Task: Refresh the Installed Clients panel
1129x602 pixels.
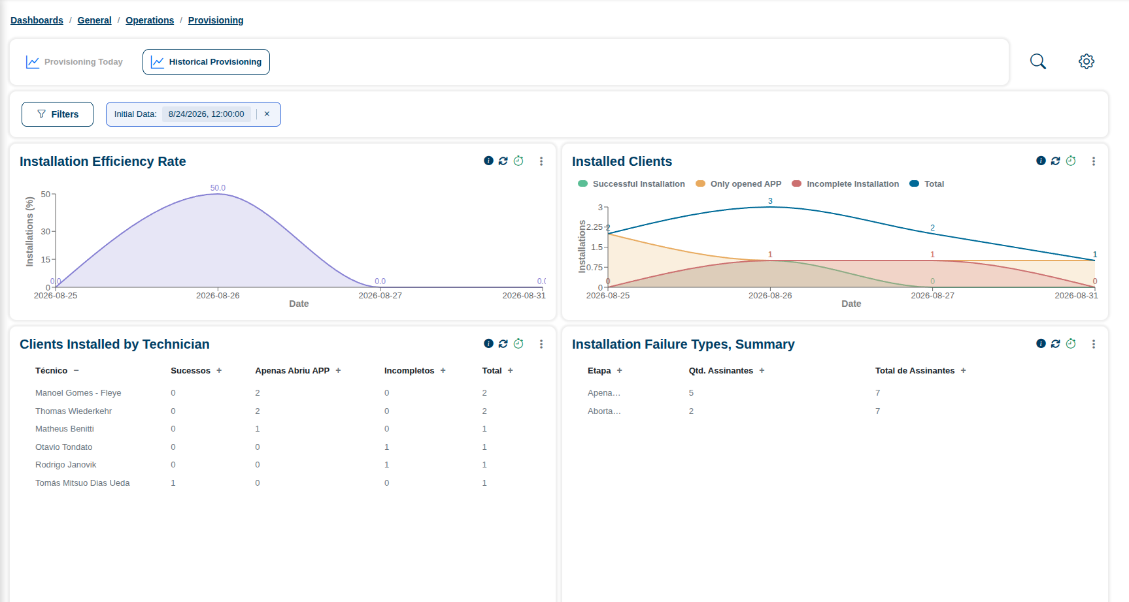Action: pos(1056,161)
